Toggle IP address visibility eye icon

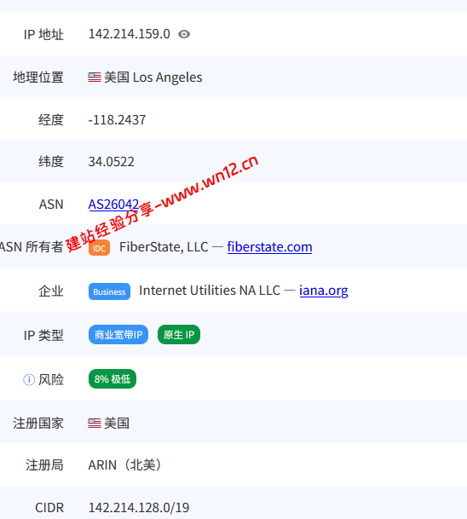click(x=184, y=34)
